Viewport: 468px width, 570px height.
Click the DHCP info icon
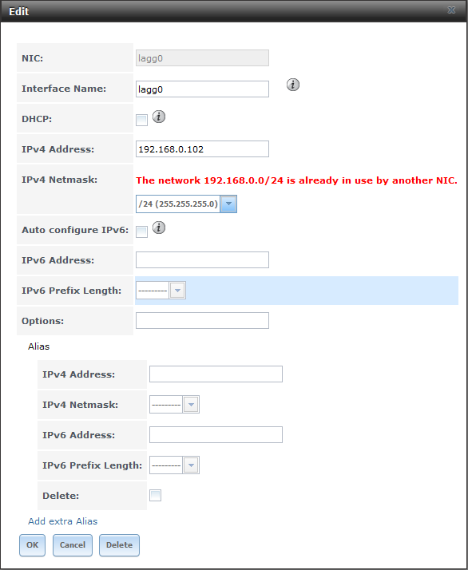(x=159, y=117)
